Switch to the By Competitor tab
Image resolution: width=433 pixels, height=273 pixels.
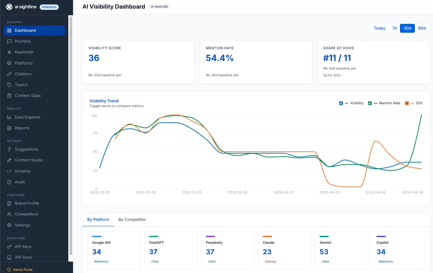pyautogui.click(x=132, y=220)
